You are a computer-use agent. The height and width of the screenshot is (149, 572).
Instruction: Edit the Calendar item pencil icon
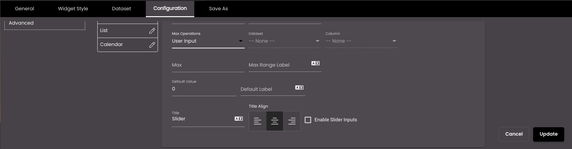pos(152,45)
